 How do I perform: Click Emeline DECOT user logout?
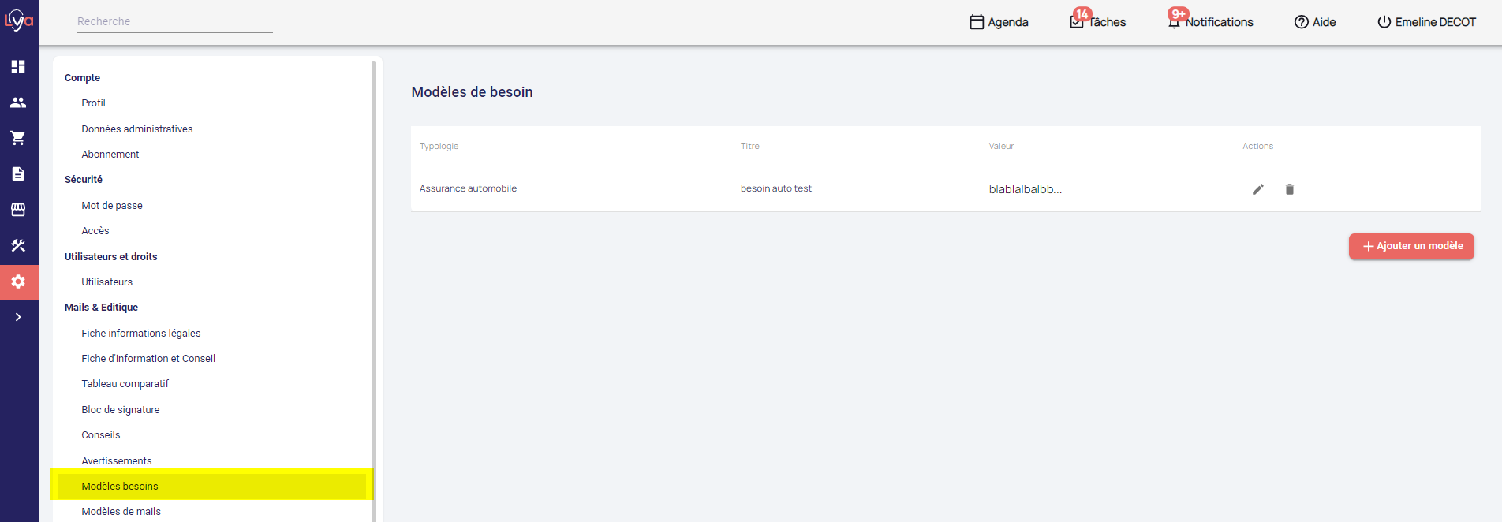coord(1426,22)
